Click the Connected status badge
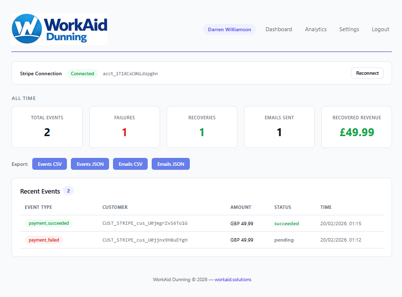Image resolution: width=402 pixels, height=297 pixels. 82,73
